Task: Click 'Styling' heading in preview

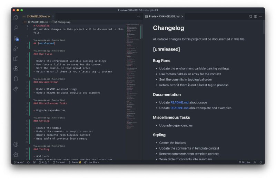Action: (x=159, y=135)
